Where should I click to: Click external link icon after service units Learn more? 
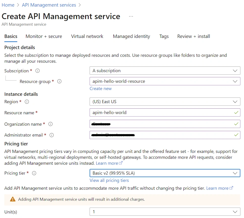click(x=231, y=188)
